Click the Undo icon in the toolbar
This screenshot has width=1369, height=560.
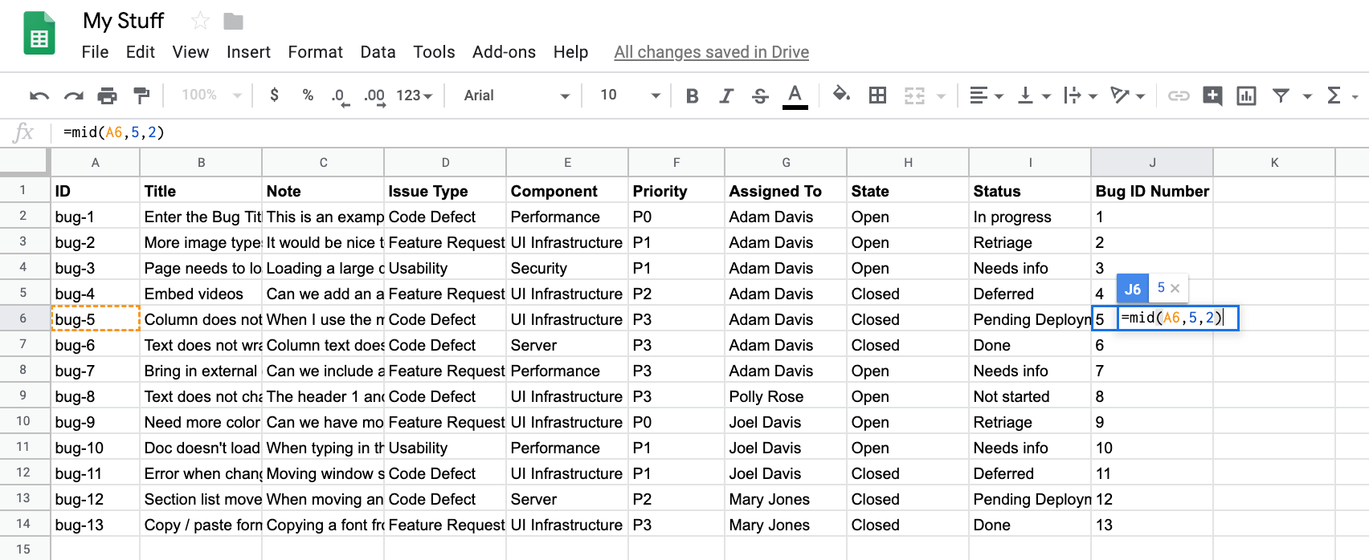pos(39,95)
